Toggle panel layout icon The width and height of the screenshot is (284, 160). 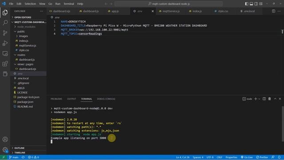[252, 4]
